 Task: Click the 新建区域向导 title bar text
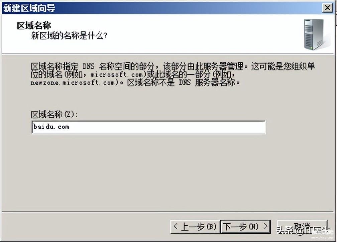tap(29, 8)
